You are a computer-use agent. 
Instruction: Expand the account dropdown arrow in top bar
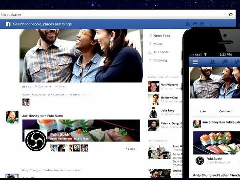tap(210, 24)
